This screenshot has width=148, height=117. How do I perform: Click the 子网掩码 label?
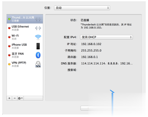tap(71, 51)
